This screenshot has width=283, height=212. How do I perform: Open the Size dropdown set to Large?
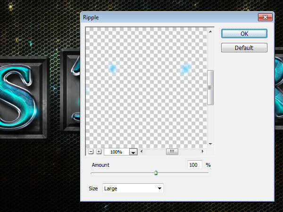pyautogui.click(x=133, y=188)
